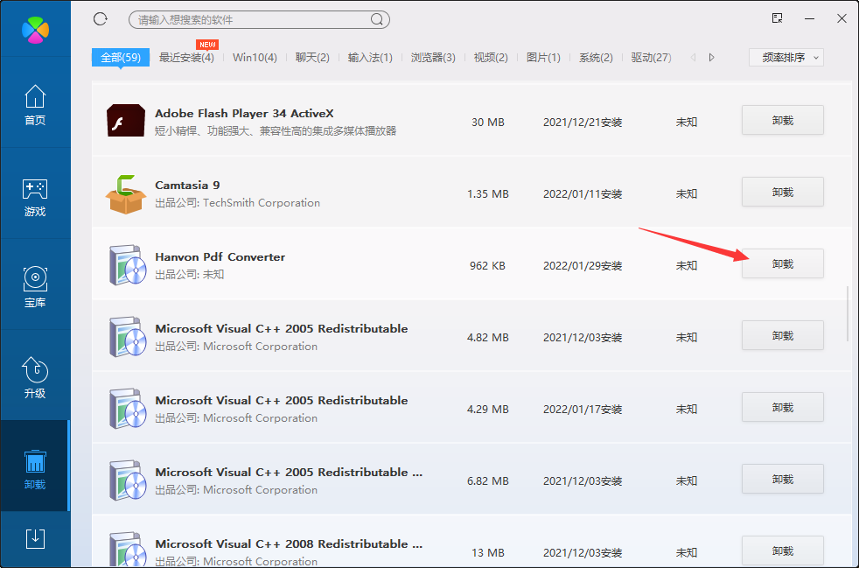Open the 宝库 software library section
The width and height of the screenshot is (859, 568).
point(35,287)
